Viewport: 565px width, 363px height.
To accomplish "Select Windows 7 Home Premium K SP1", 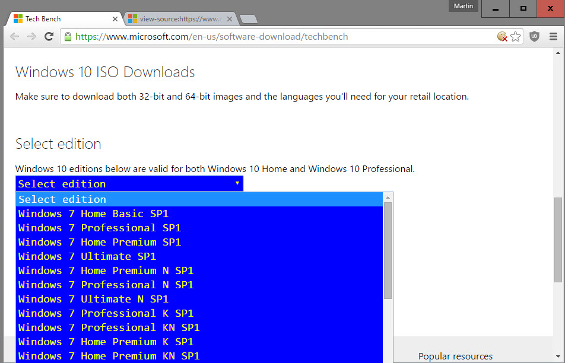I will pos(199,342).
